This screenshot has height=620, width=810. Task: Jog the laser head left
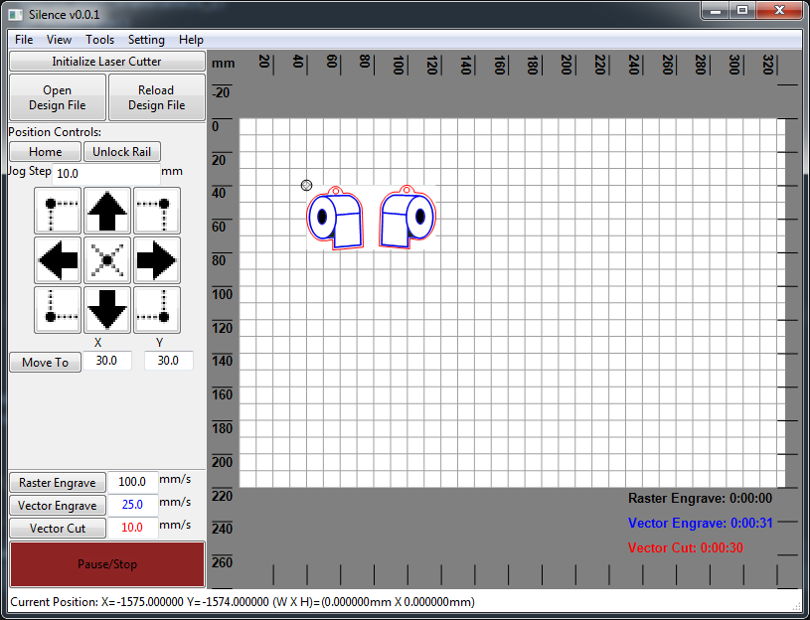[x=58, y=260]
